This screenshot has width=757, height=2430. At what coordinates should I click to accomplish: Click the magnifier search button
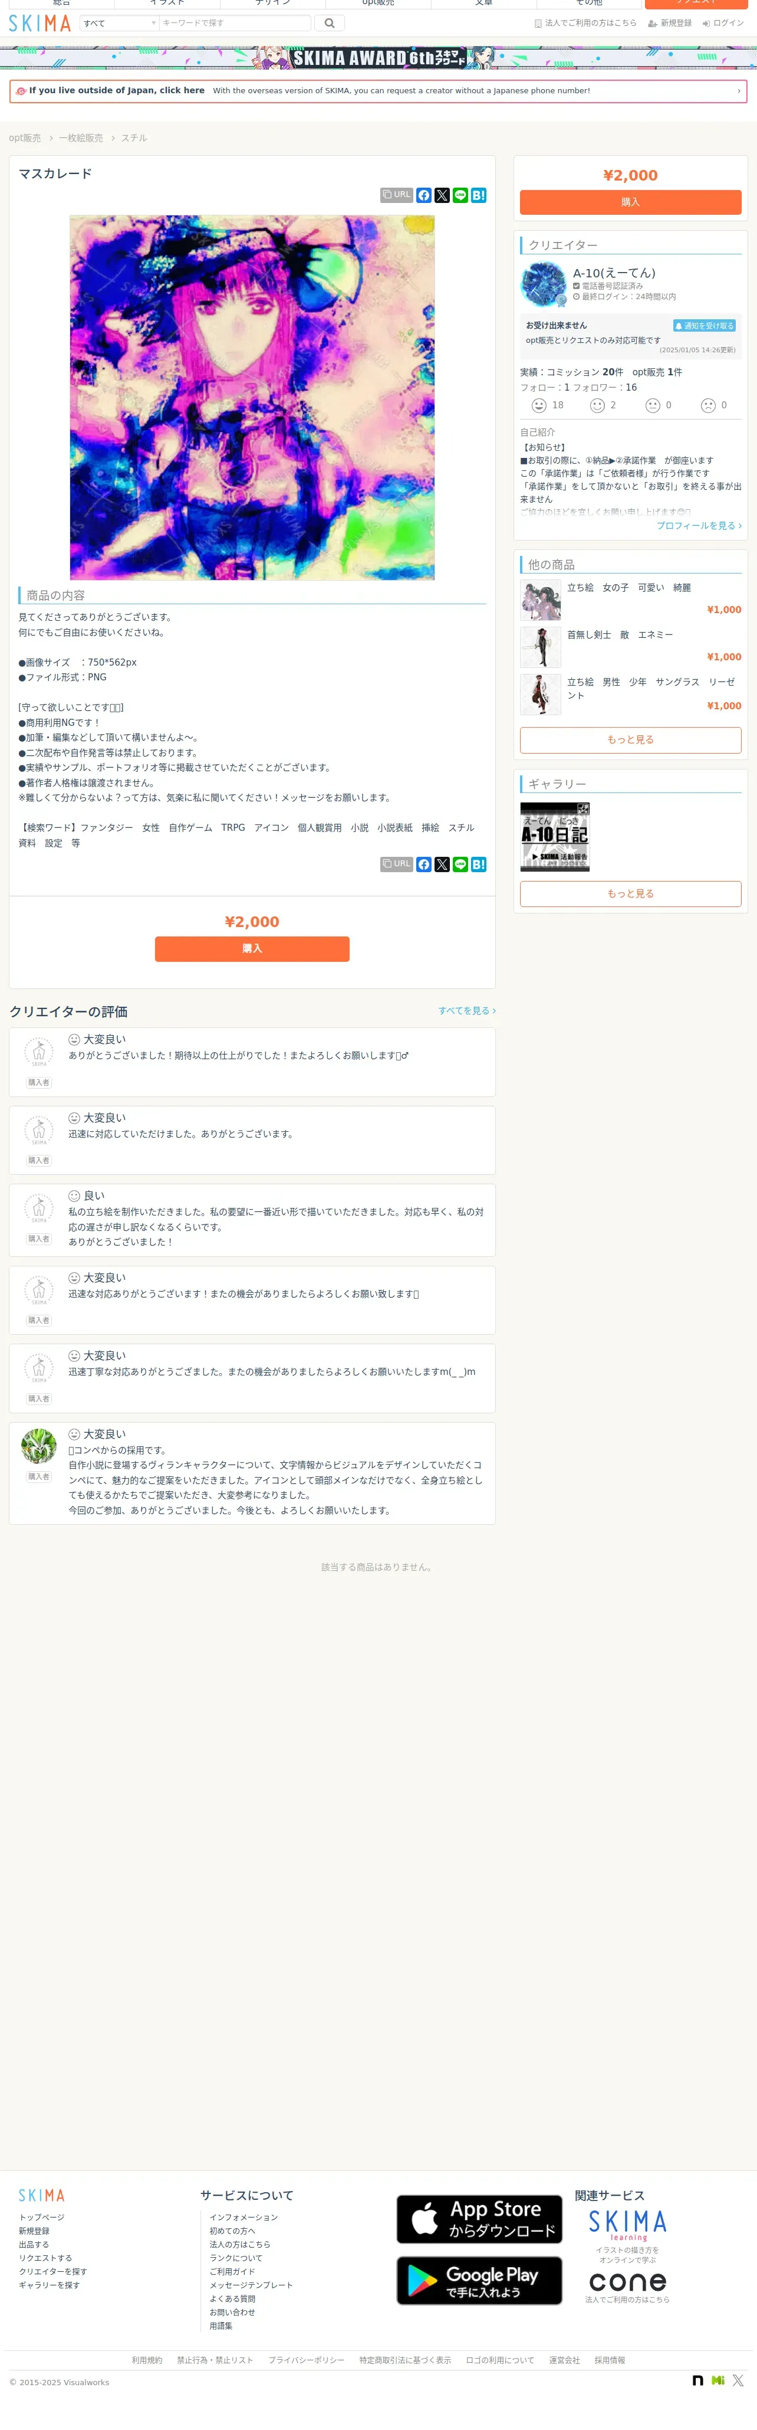(329, 24)
